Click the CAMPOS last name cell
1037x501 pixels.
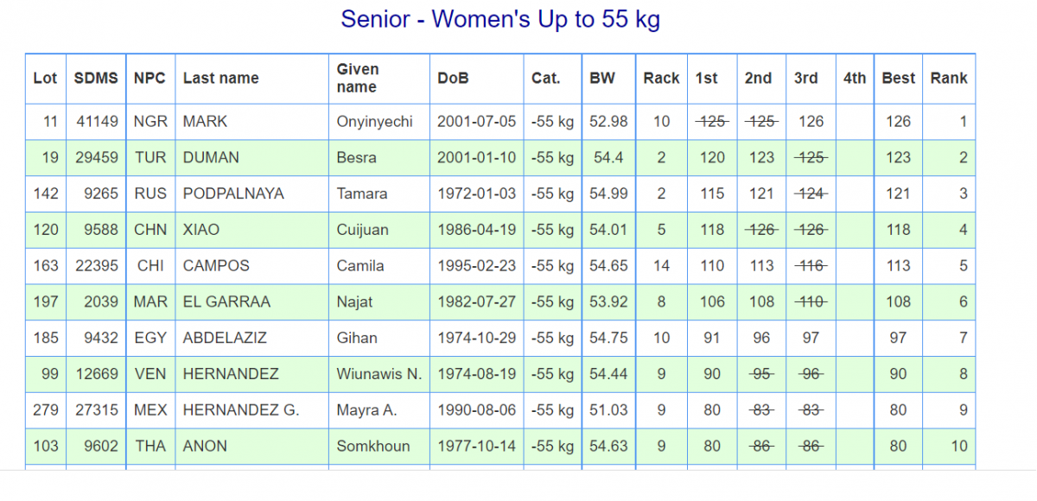(216, 266)
